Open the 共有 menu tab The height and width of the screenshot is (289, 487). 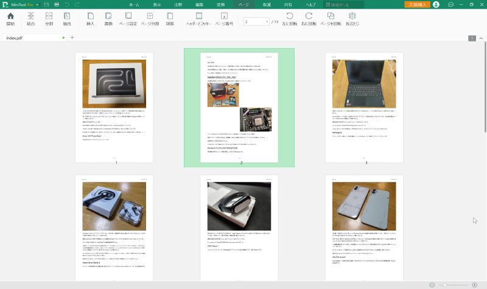288,5
